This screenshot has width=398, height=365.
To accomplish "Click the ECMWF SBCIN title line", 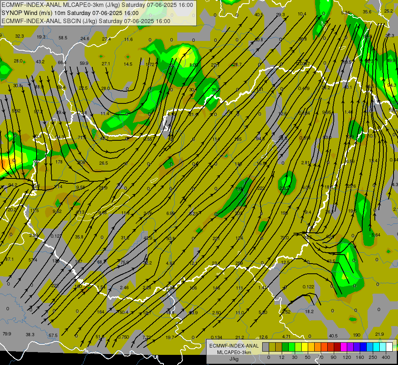I will coord(86,21).
